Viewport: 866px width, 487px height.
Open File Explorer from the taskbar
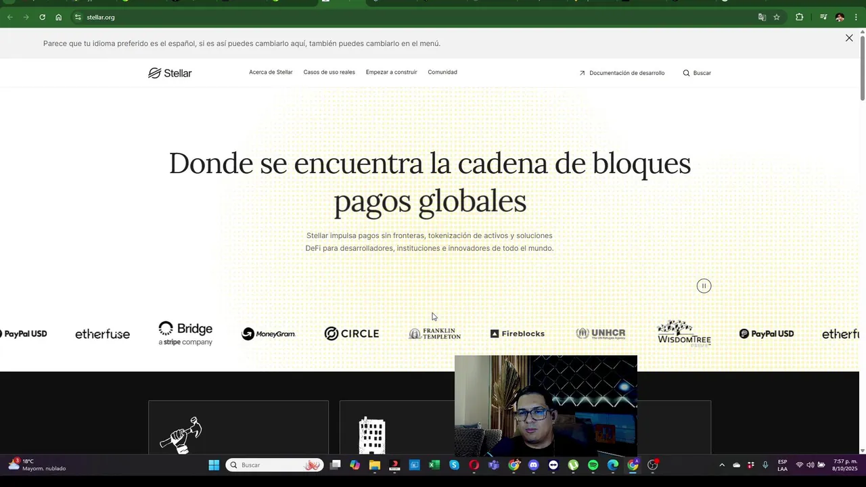tap(375, 465)
